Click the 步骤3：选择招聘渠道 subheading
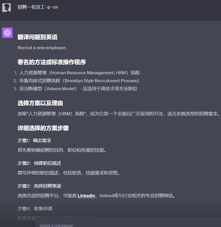Image resolution: width=221 pixels, height=227 pixels. click(39, 186)
